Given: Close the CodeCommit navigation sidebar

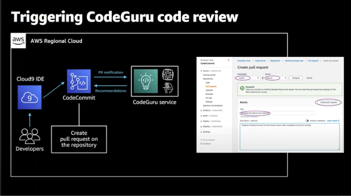Looking at the screenshot, I should [x=228, y=60].
